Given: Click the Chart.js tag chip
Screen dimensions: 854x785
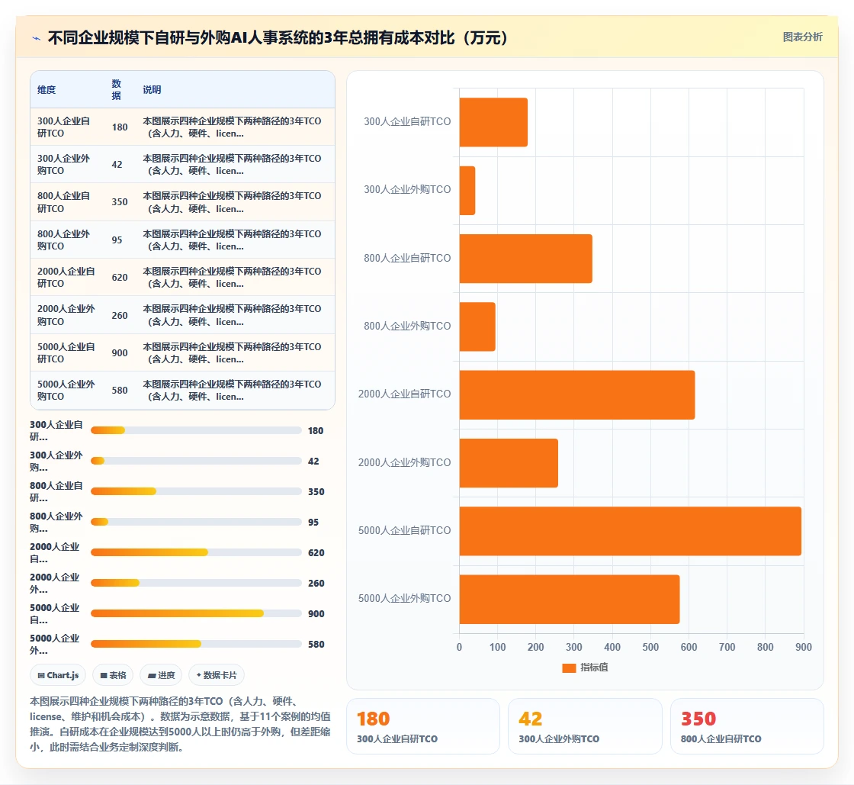Looking at the screenshot, I should [58, 675].
